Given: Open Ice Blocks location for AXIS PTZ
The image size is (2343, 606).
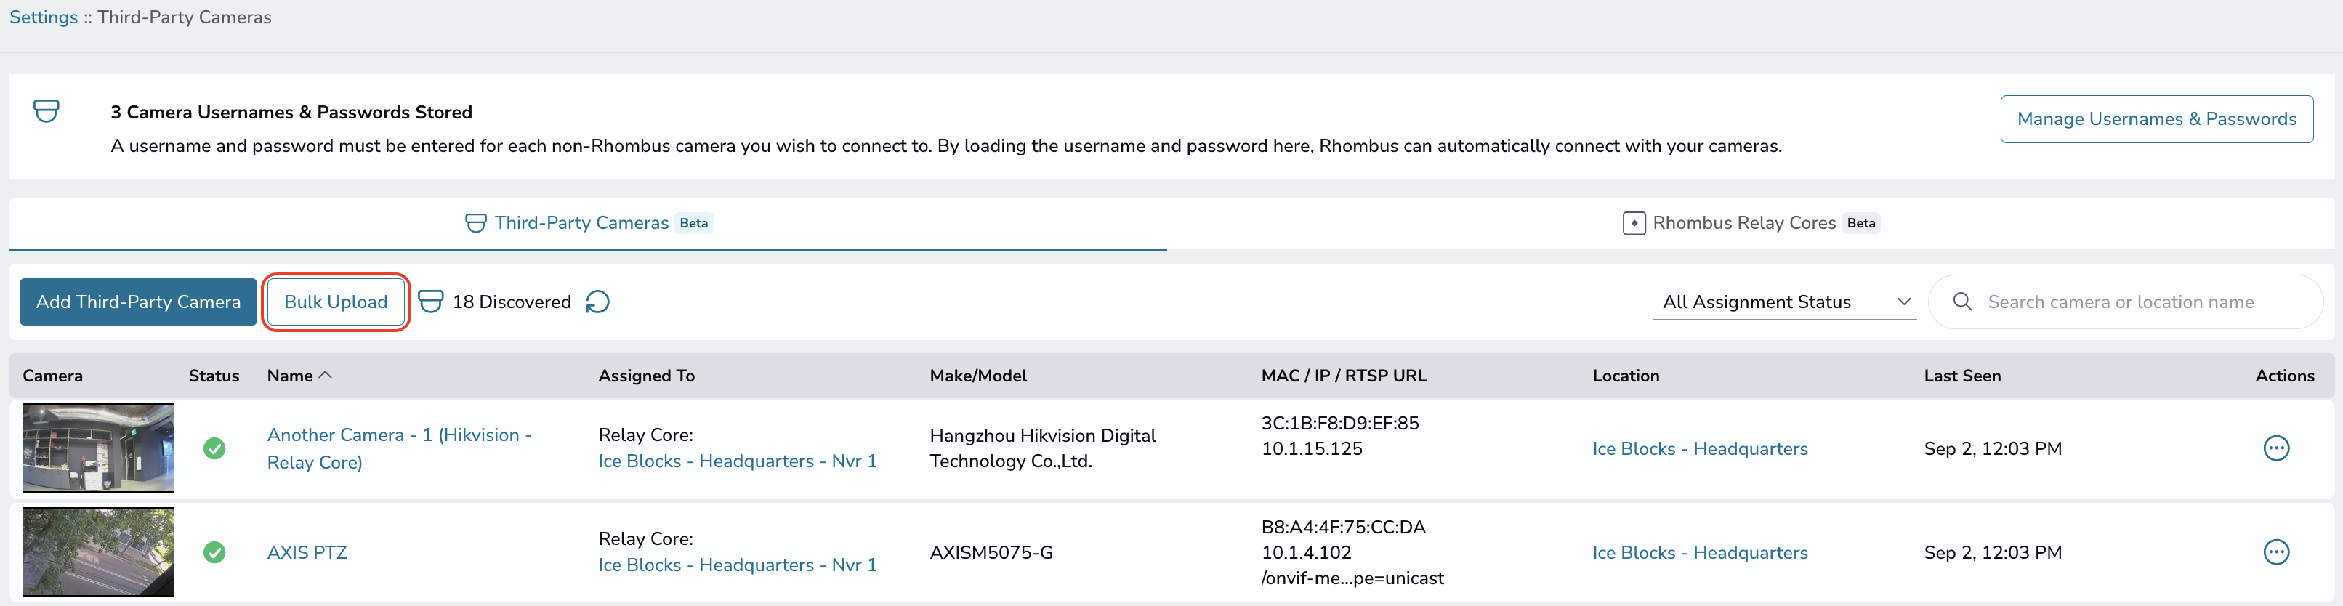Looking at the screenshot, I should click(1700, 552).
